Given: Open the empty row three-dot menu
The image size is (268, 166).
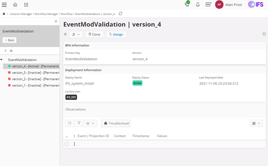Looking at the screenshot, I should click(x=74, y=144).
